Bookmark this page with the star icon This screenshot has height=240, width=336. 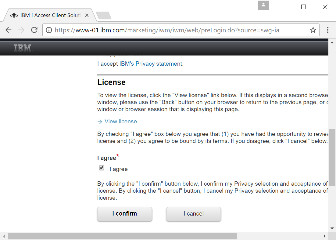(x=313, y=30)
